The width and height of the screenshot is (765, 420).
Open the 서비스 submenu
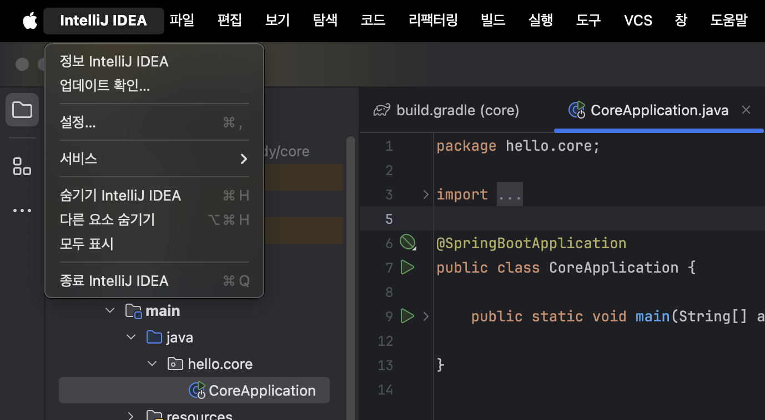[153, 159]
